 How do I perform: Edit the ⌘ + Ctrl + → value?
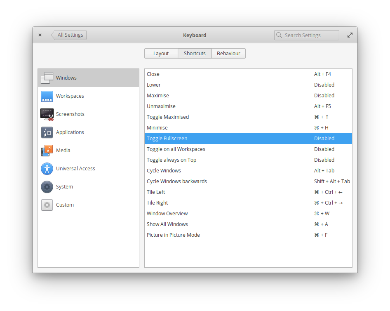coord(328,203)
